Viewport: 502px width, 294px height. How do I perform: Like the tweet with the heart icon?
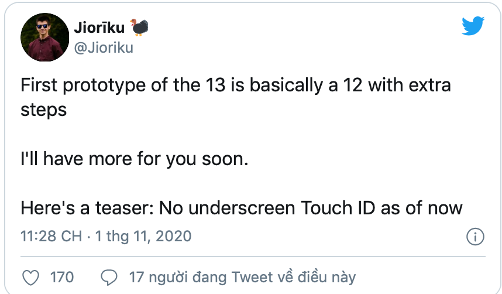point(34,276)
